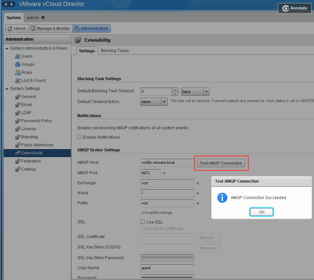Open the Days timeout unit dropdown
The image size is (314, 280).
(206, 92)
